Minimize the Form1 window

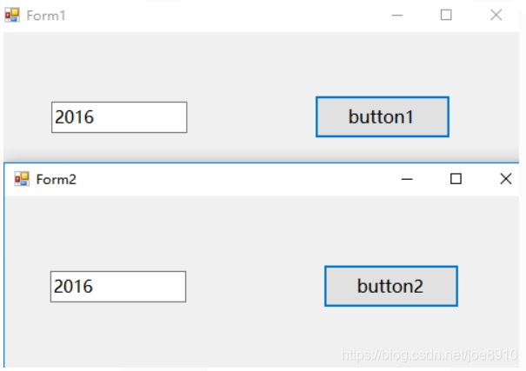point(397,16)
